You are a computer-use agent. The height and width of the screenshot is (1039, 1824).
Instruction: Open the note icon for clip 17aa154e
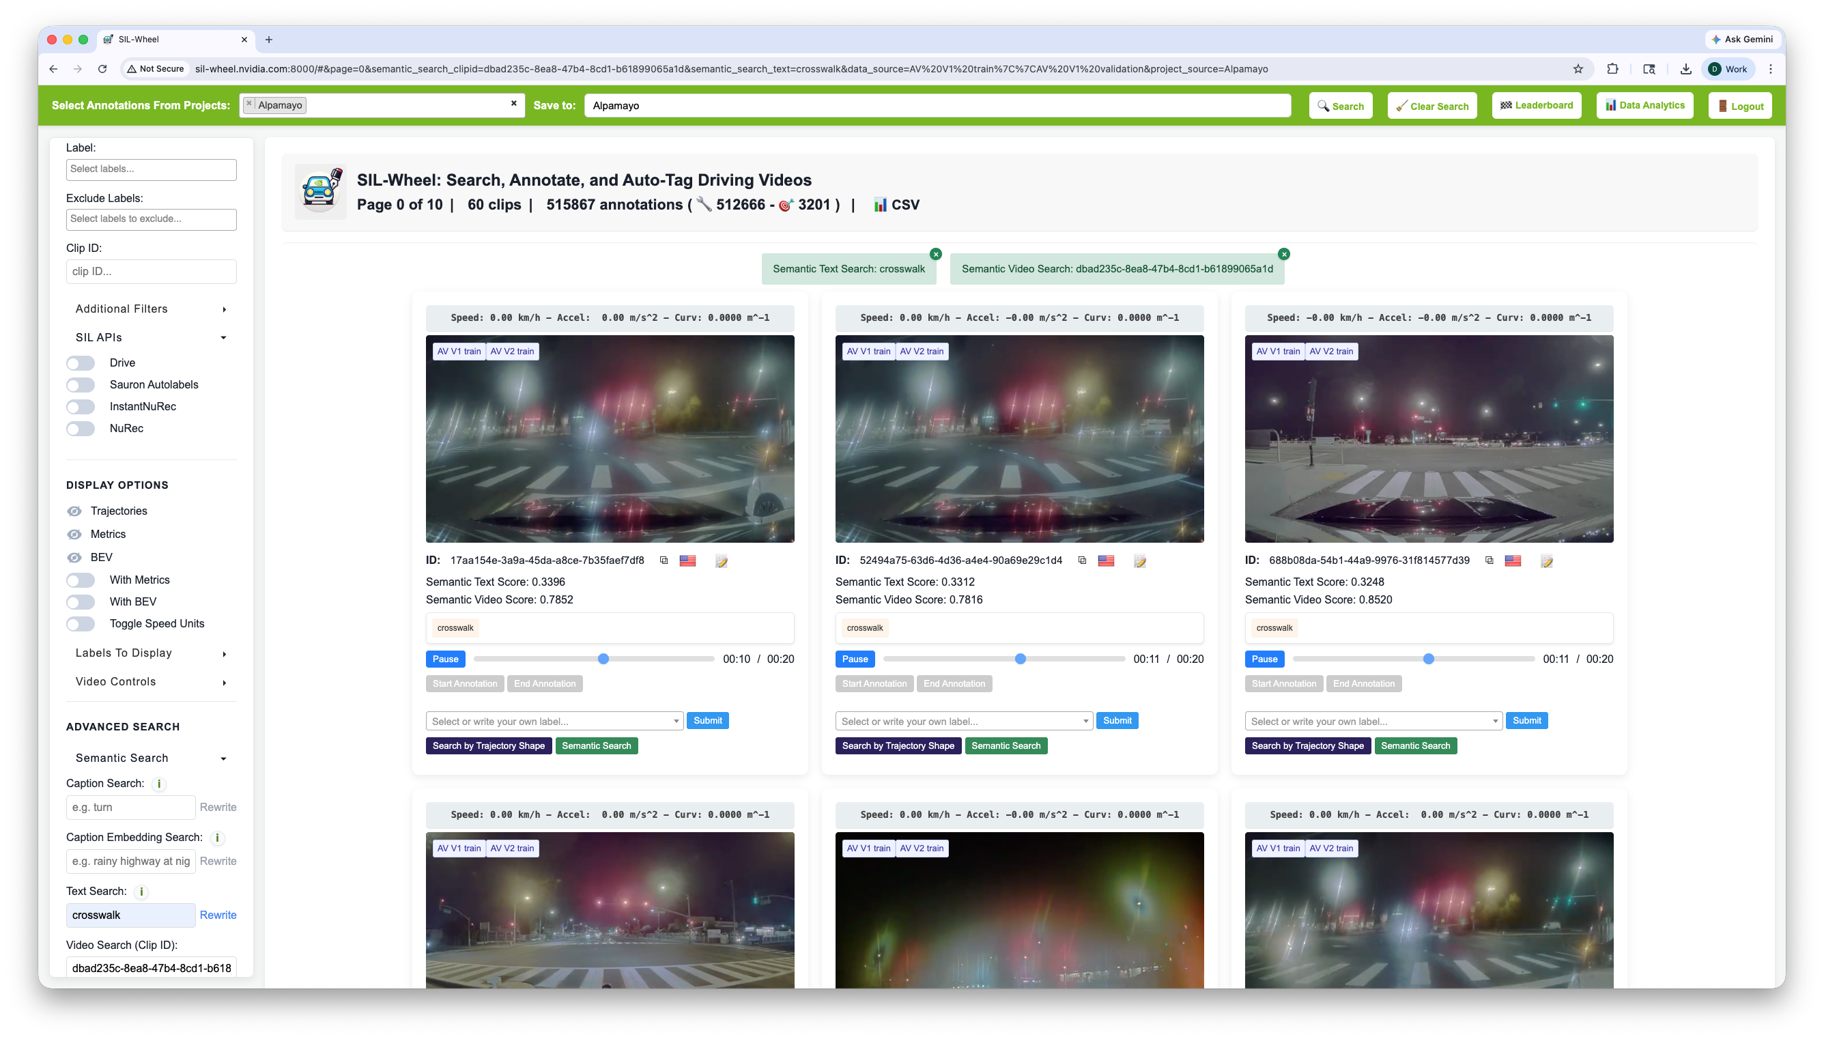point(721,561)
